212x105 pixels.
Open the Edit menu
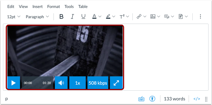click(x=11, y=7)
